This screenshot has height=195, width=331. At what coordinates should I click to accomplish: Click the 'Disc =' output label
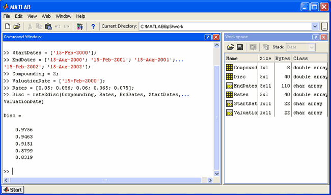[x=12, y=116]
